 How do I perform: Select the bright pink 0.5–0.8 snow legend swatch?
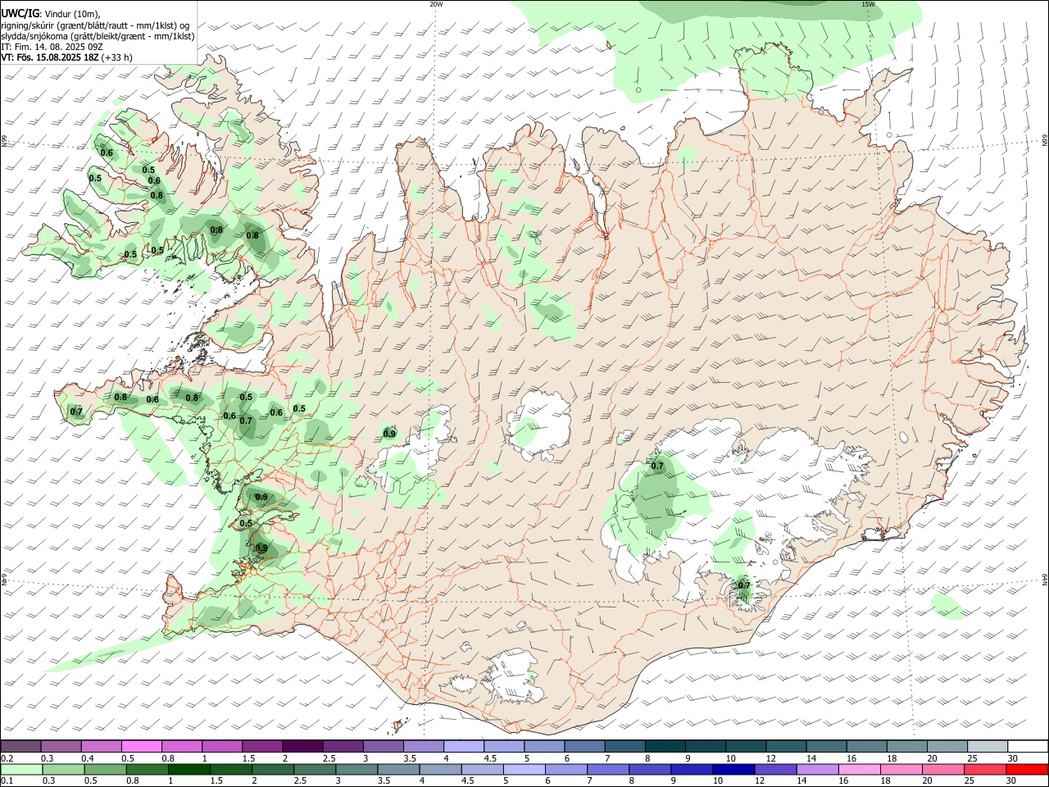point(142,746)
